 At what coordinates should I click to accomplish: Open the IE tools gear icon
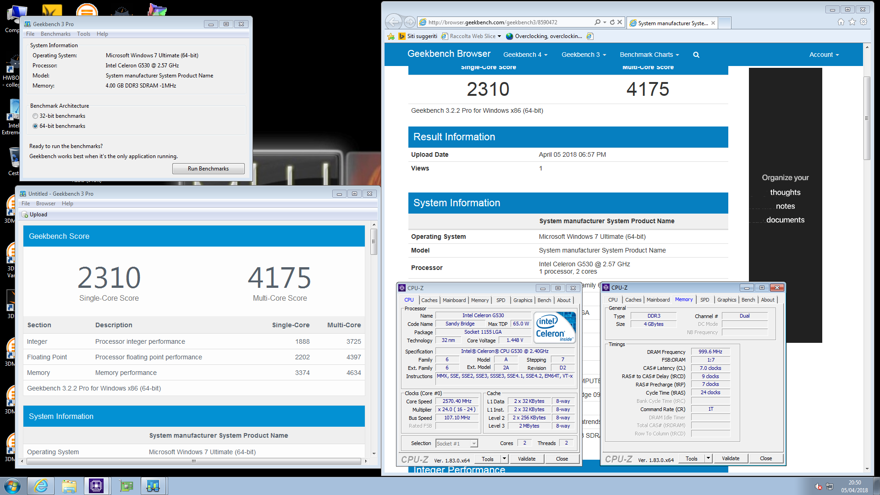click(863, 22)
